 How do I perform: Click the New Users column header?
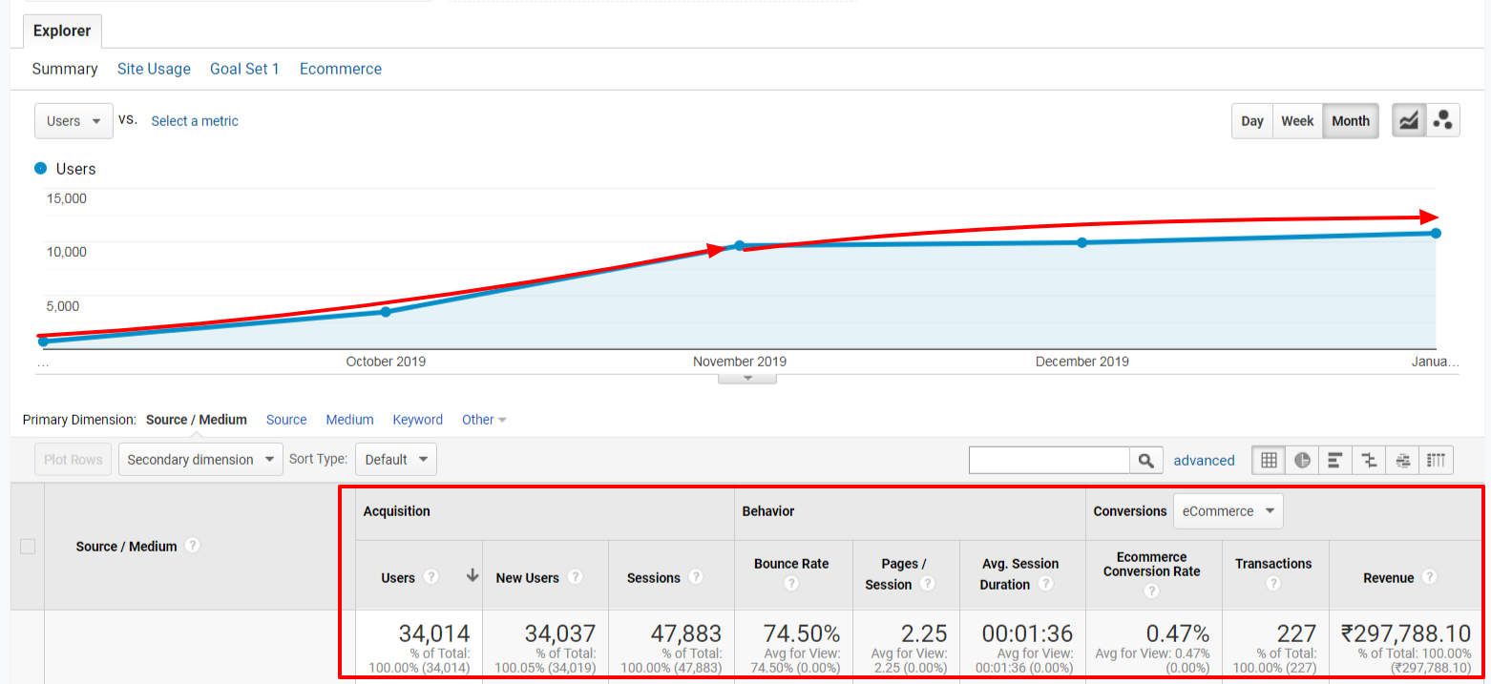[x=528, y=578]
